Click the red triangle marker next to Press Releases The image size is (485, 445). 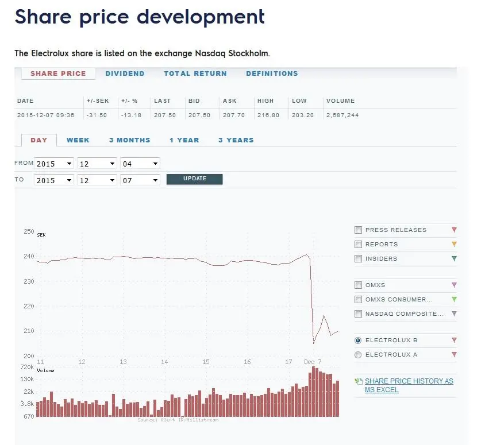[x=454, y=230]
